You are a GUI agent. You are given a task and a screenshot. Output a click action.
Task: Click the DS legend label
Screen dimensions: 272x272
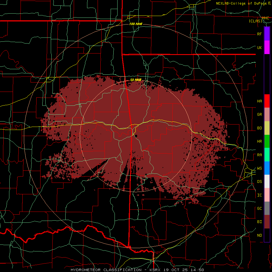coord(259,182)
